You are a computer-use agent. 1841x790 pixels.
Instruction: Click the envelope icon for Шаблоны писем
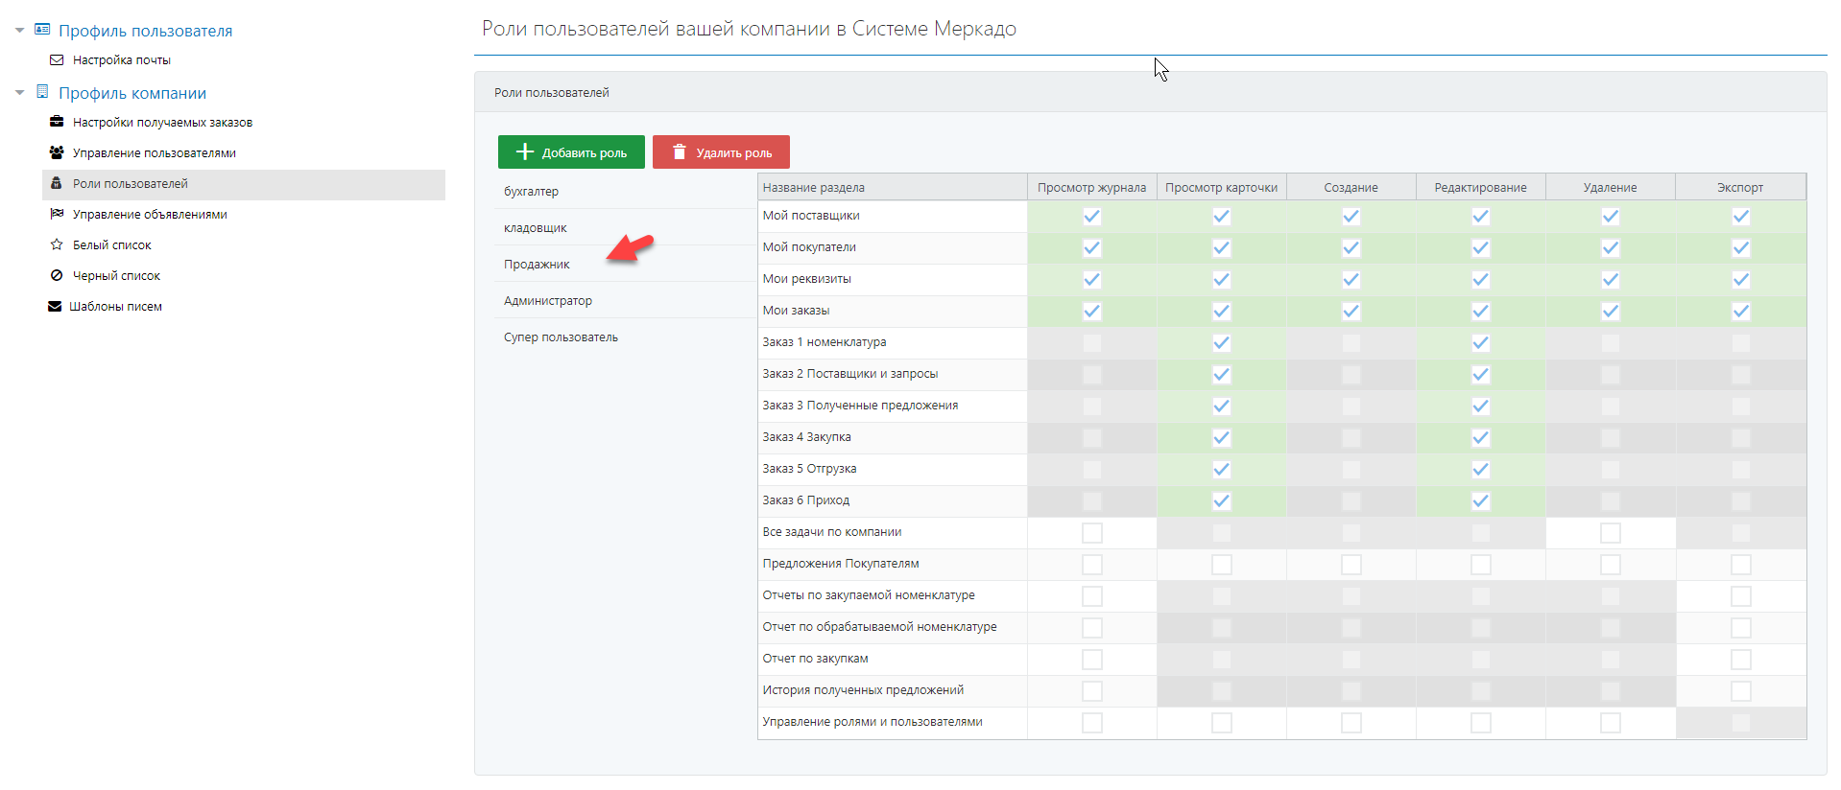click(55, 306)
